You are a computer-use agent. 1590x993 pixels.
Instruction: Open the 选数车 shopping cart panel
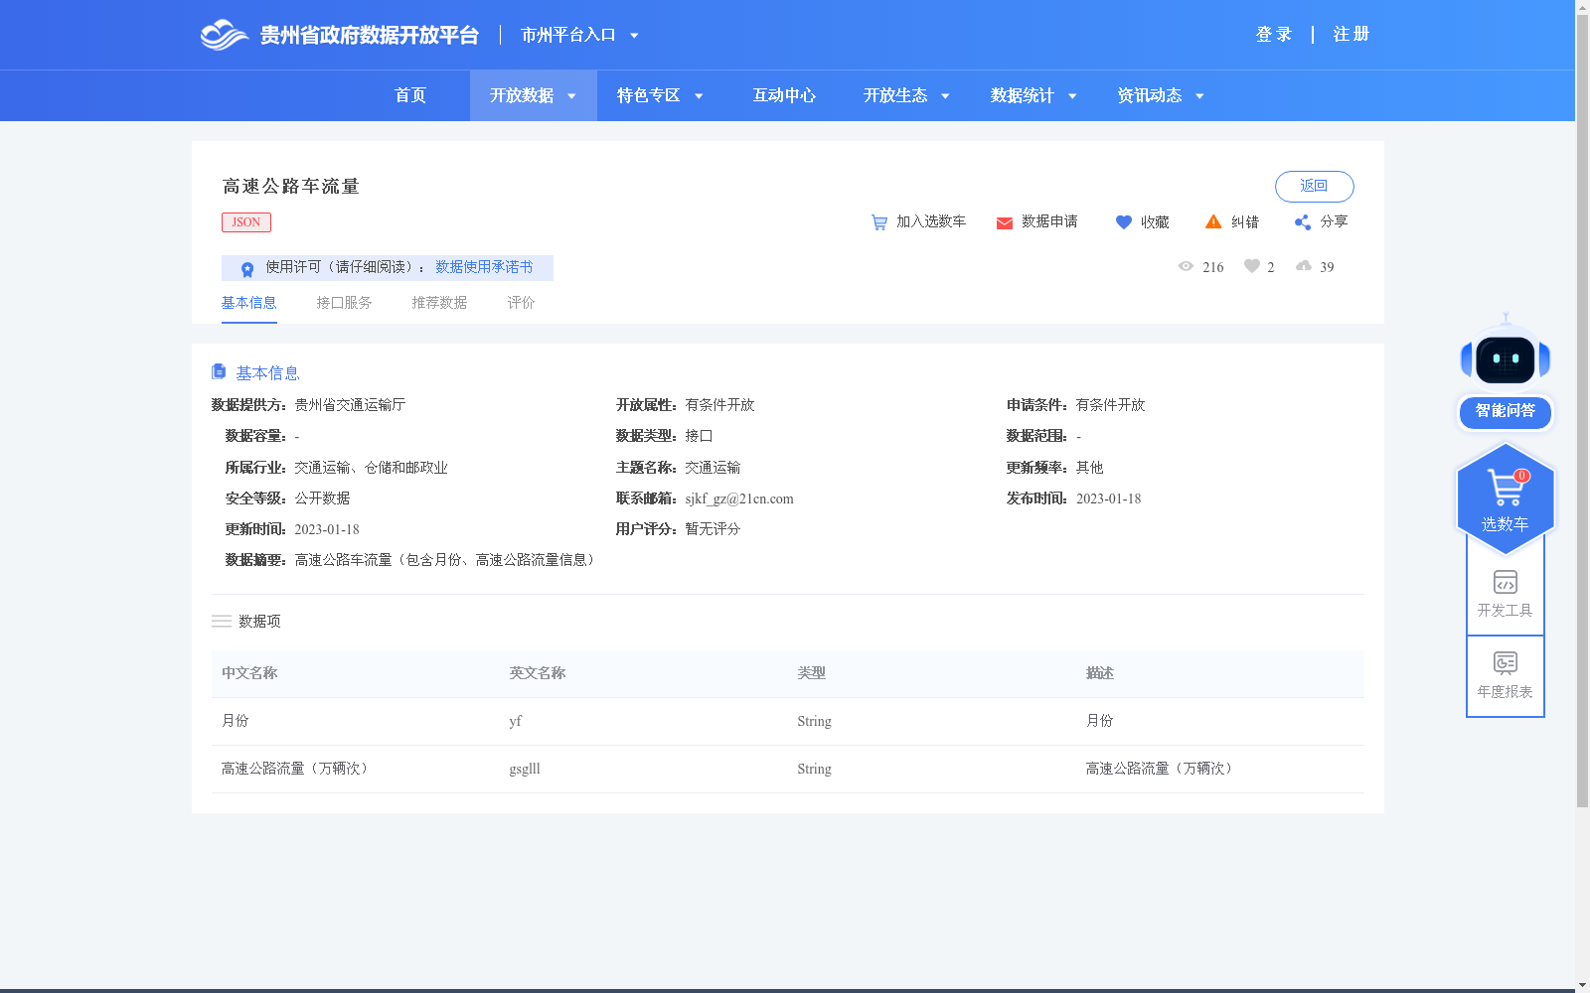[1505, 496]
